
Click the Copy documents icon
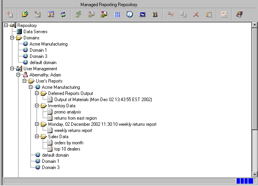click(183, 14)
